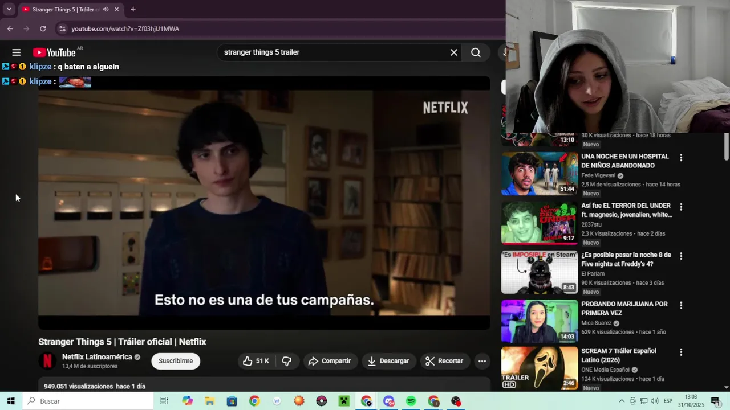Open the Netflix Latinoamérica channel avatar
Image resolution: width=730 pixels, height=410 pixels.
pos(47,361)
